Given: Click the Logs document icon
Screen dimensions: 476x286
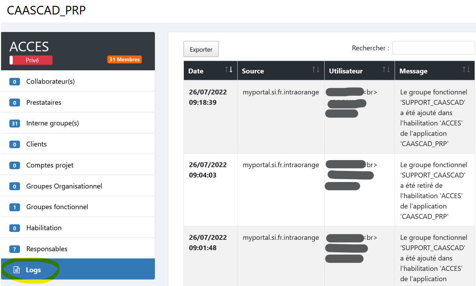Looking at the screenshot, I should coord(16,270).
